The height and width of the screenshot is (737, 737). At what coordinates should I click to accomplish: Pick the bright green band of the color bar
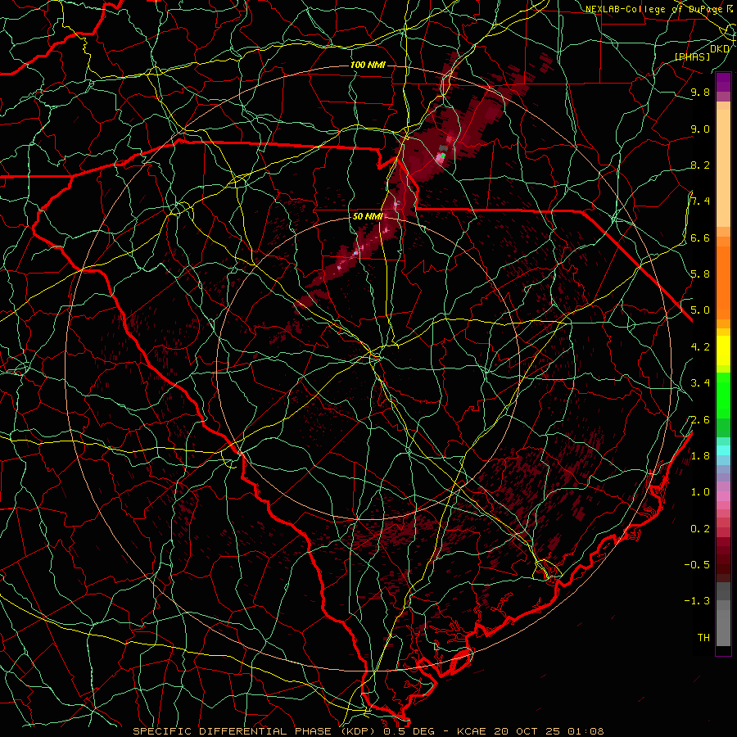click(x=723, y=396)
